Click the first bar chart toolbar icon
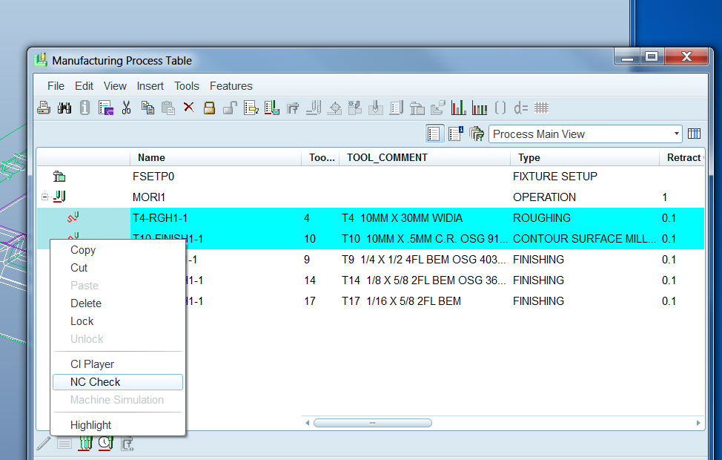722x460 pixels. pyautogui.click(x=459, y=108)
